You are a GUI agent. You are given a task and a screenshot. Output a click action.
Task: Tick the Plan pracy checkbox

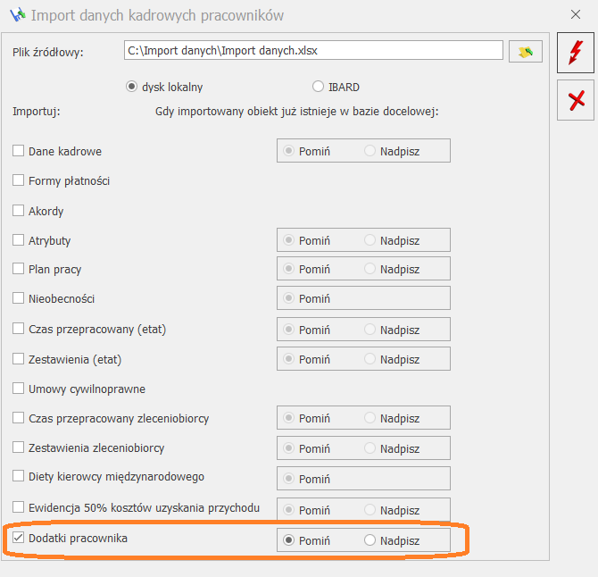19,269
